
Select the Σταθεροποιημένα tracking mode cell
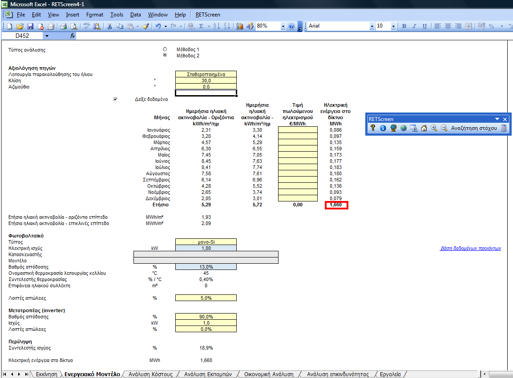[x=206, y=74]
